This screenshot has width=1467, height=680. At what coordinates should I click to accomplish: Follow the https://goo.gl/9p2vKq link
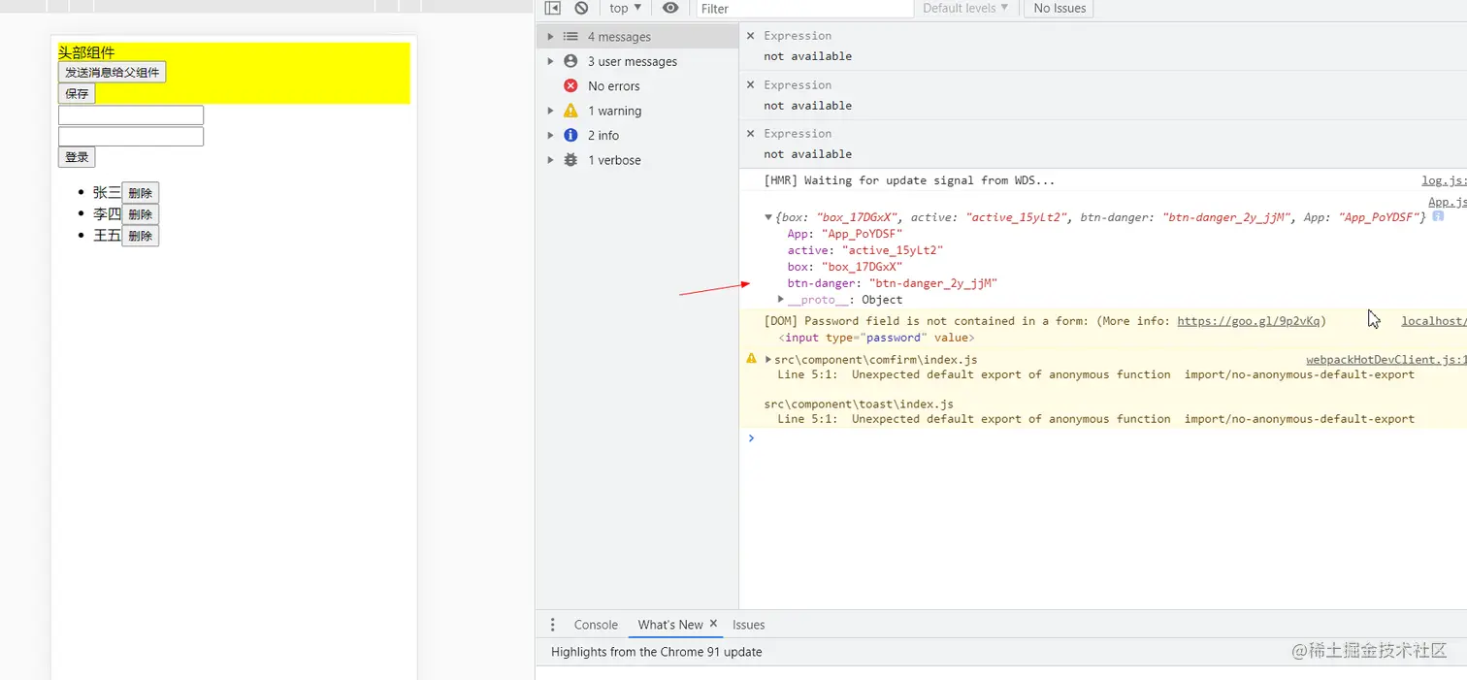click(1249, 321)
